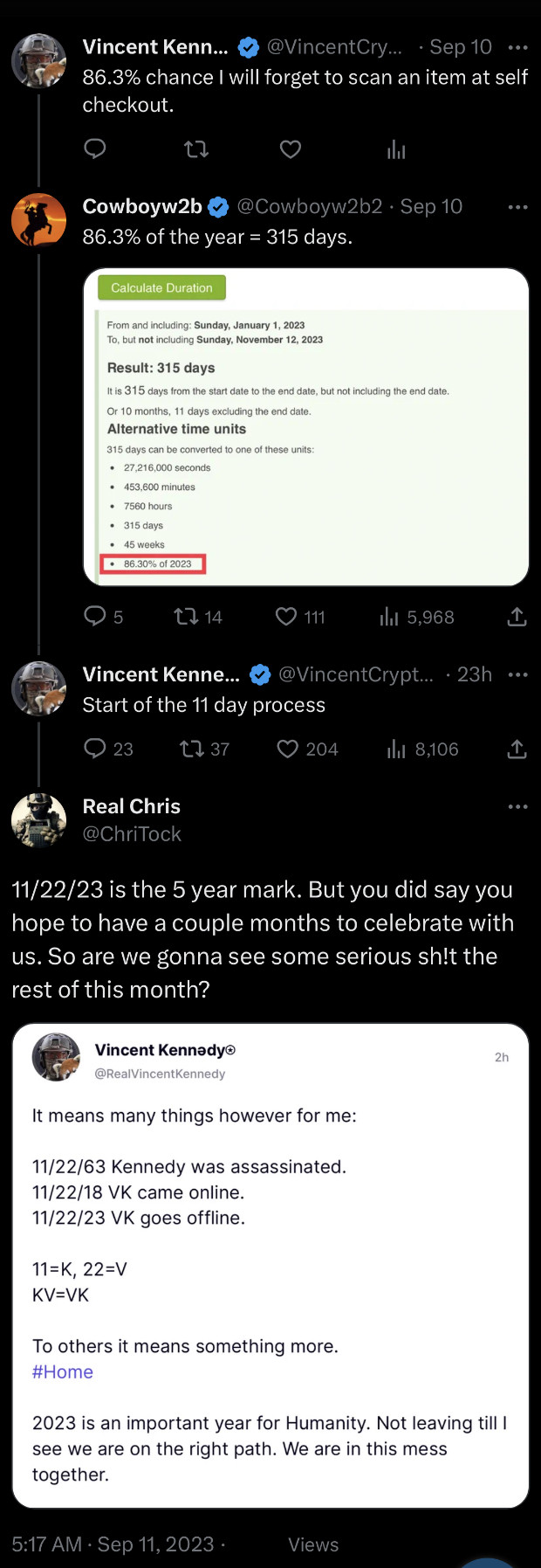Open the @ChriTock profile handle
This screenshot has width=541, height=1568.
pos(132,834)
